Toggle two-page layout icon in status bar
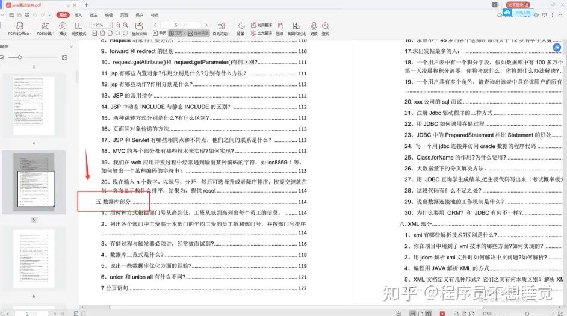 click(429, 313)
